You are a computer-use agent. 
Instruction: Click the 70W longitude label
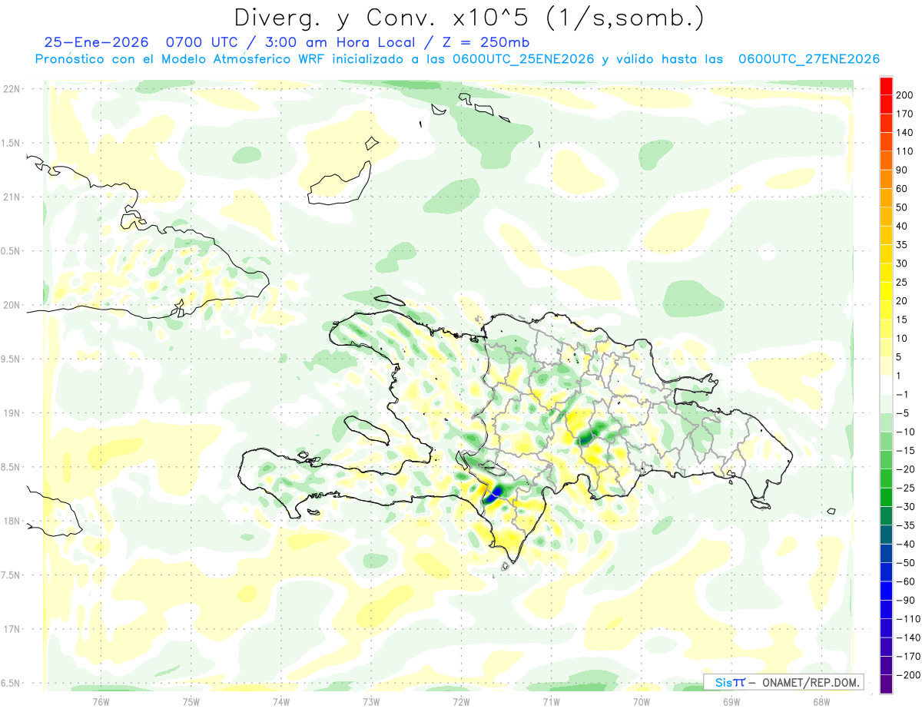pyautogui.click(x=642, y=700)
